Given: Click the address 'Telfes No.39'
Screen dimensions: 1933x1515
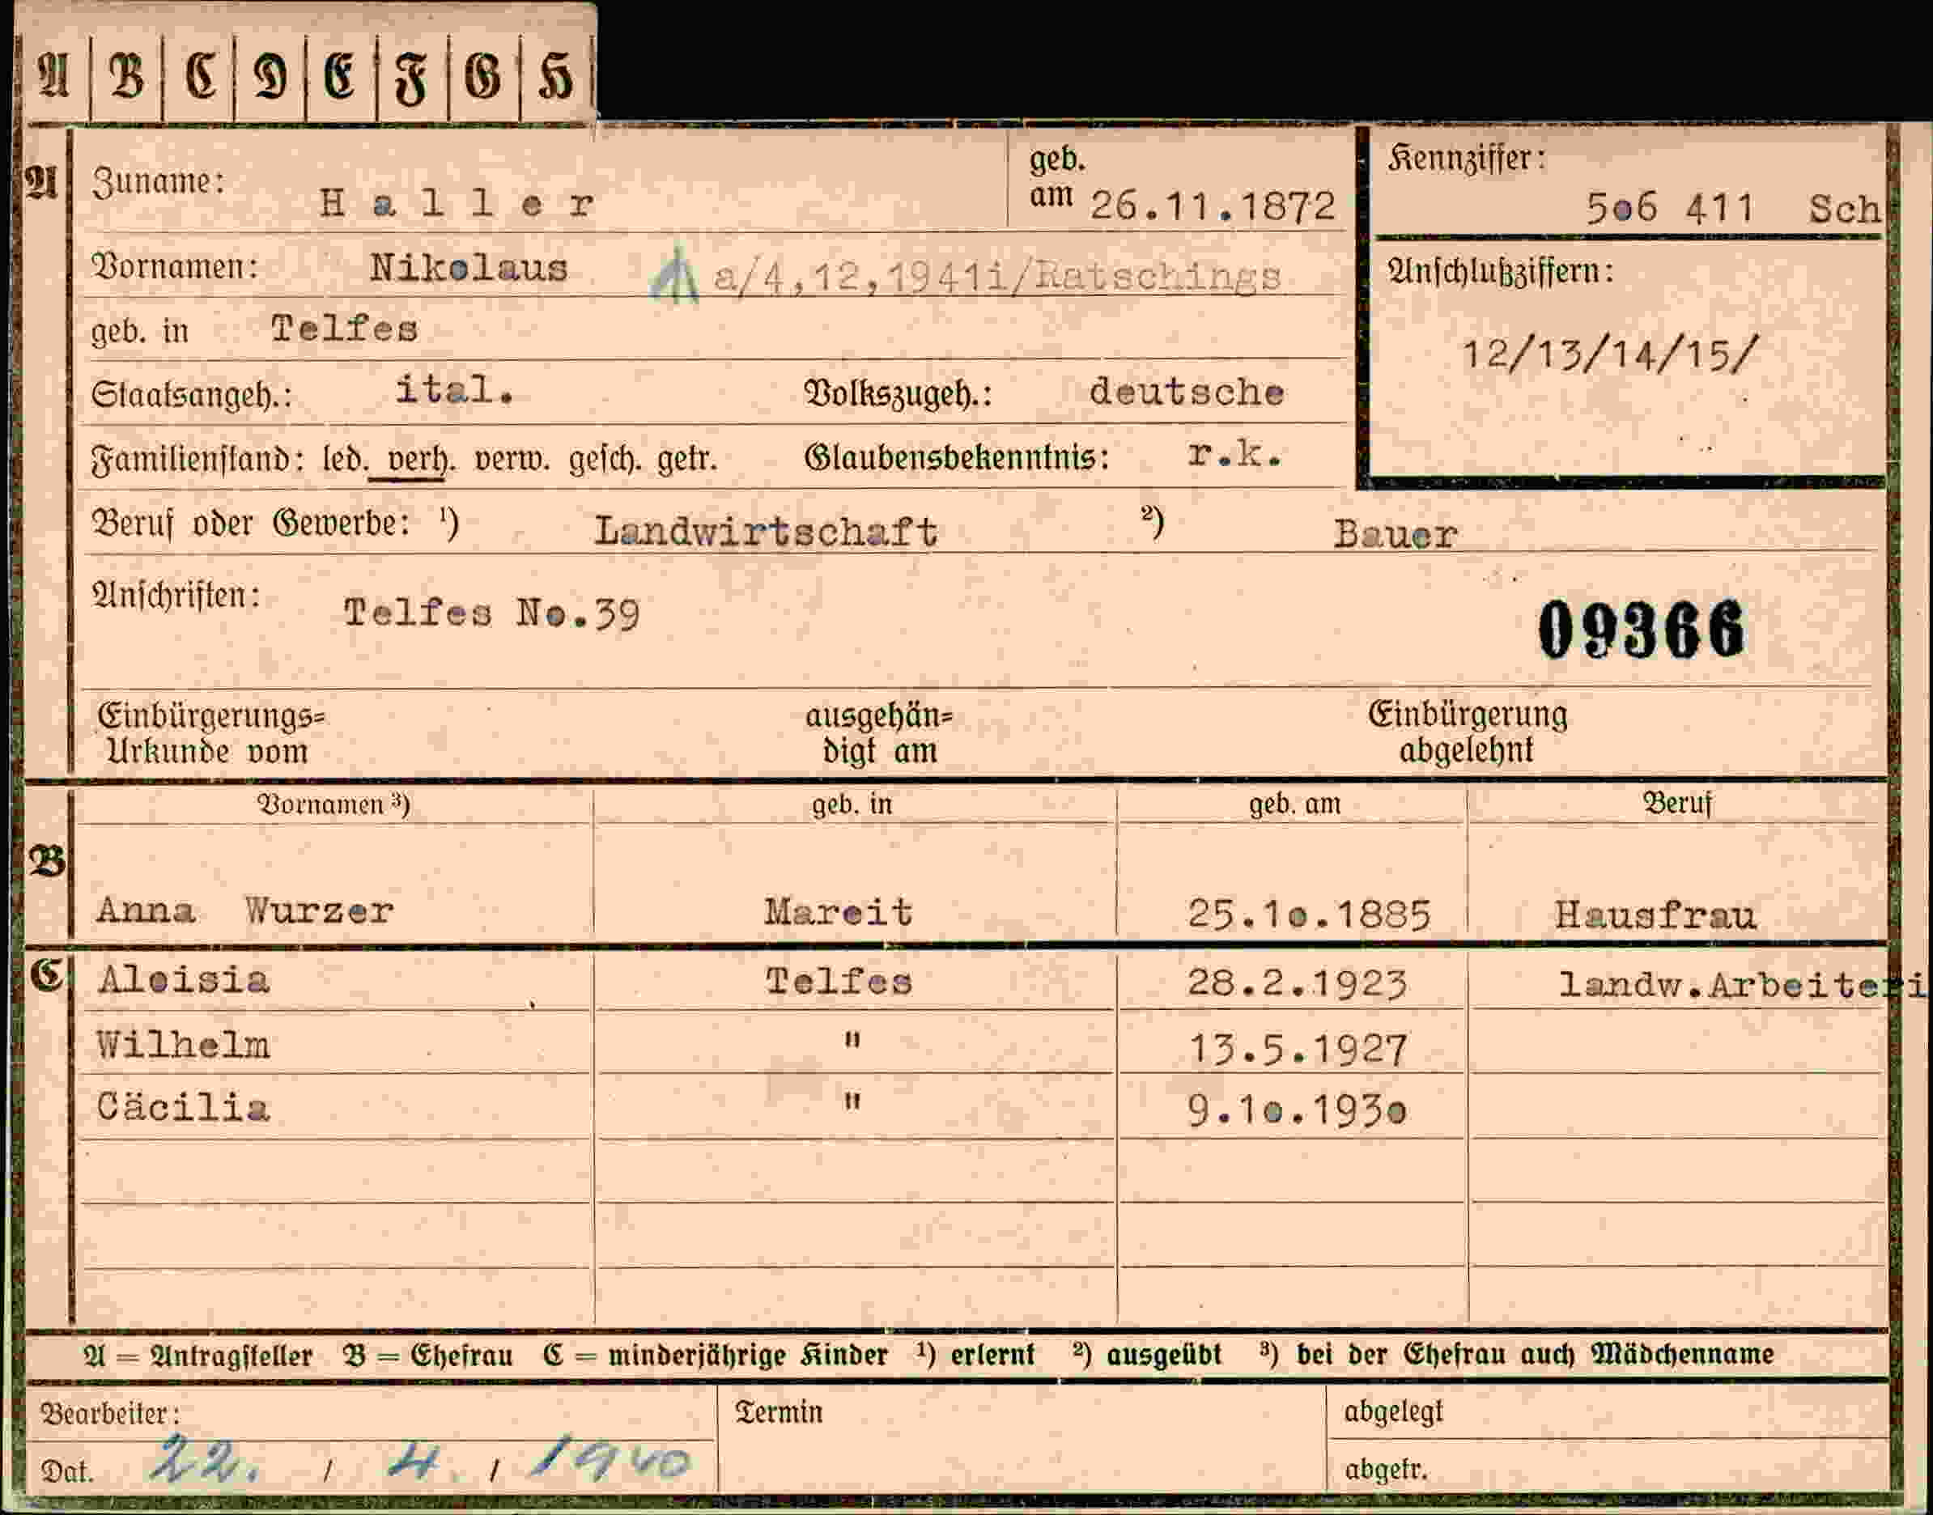Looking at the screenshot, I should (491, 613).
